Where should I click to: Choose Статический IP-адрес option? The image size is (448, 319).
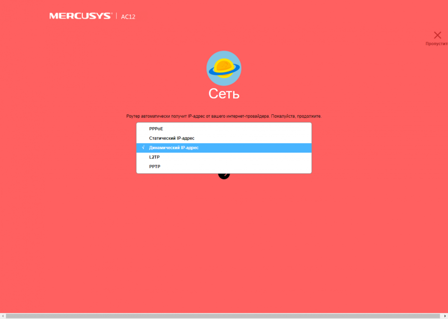pyautogui.click(x=224, y=138)
